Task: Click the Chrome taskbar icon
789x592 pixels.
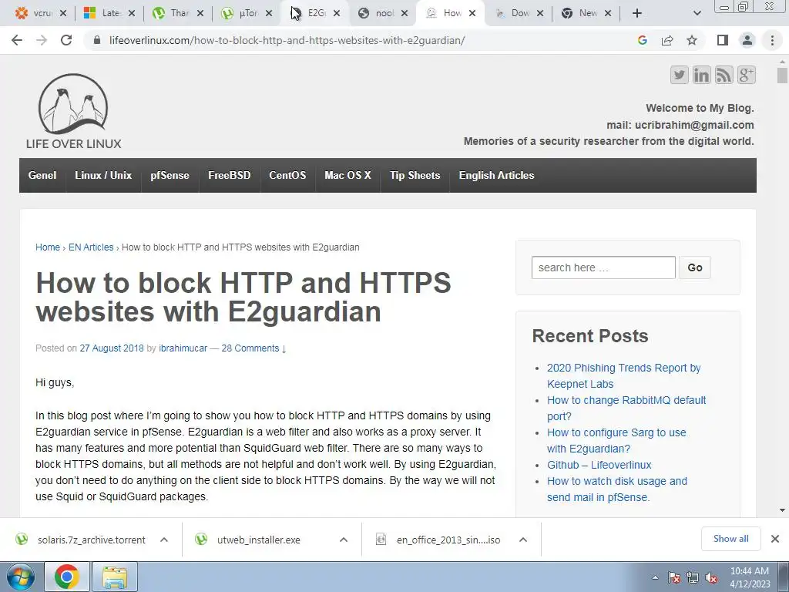Action: 67,577
